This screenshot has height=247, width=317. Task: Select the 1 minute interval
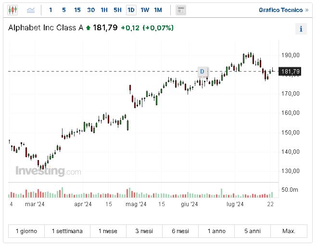51,10
